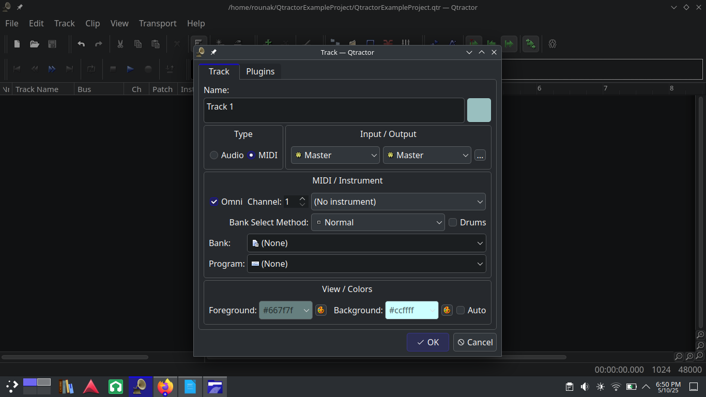Click the topmost zoom icon beside the vertical scrollbar
The height and width of the screenshot is (397, 706).
point(700,335)
